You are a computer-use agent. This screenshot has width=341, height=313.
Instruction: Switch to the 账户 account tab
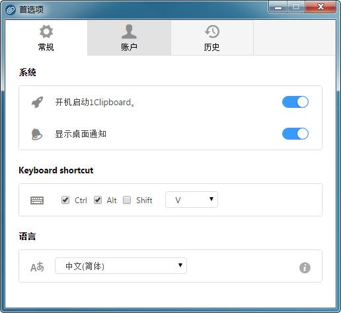click(x=129, y=38)
